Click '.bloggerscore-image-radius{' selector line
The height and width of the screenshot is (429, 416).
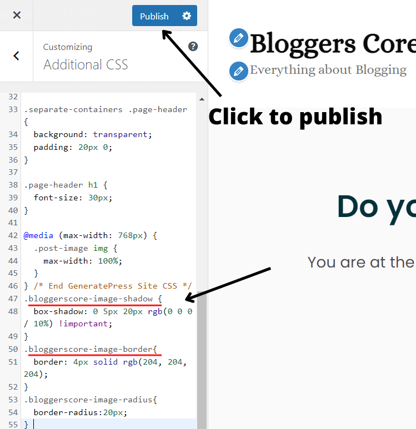pos(91,400)
